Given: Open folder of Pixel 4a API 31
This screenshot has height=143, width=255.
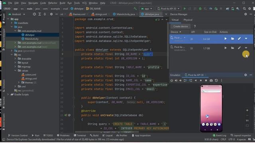Looking at the screenshot, I should 233,48.
